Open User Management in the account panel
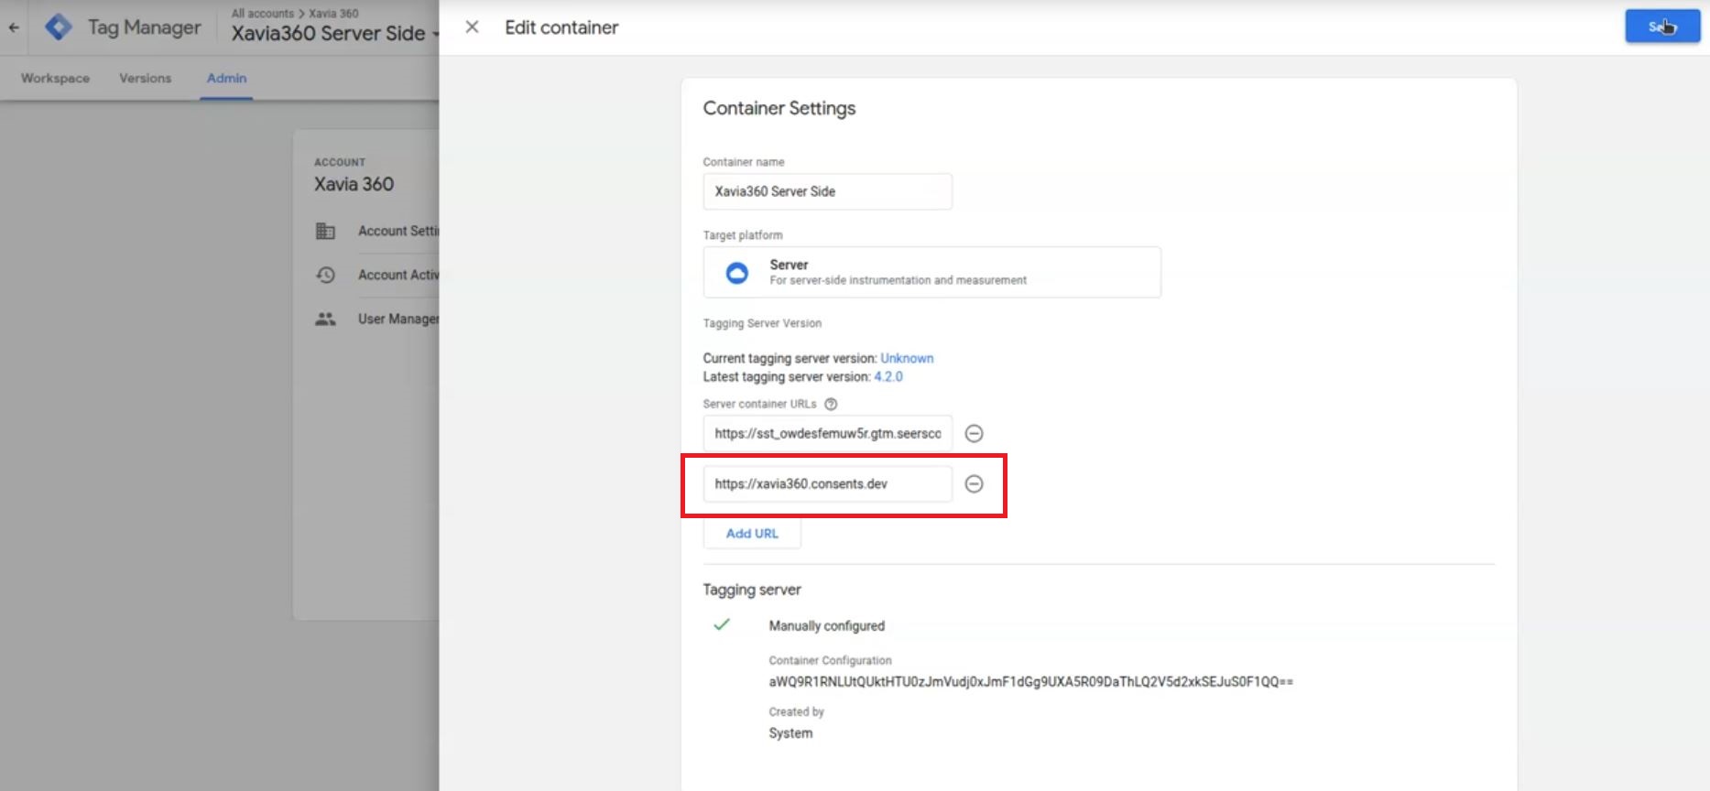Viewport: 1710px width, 791px height. (x=398, y=319)
